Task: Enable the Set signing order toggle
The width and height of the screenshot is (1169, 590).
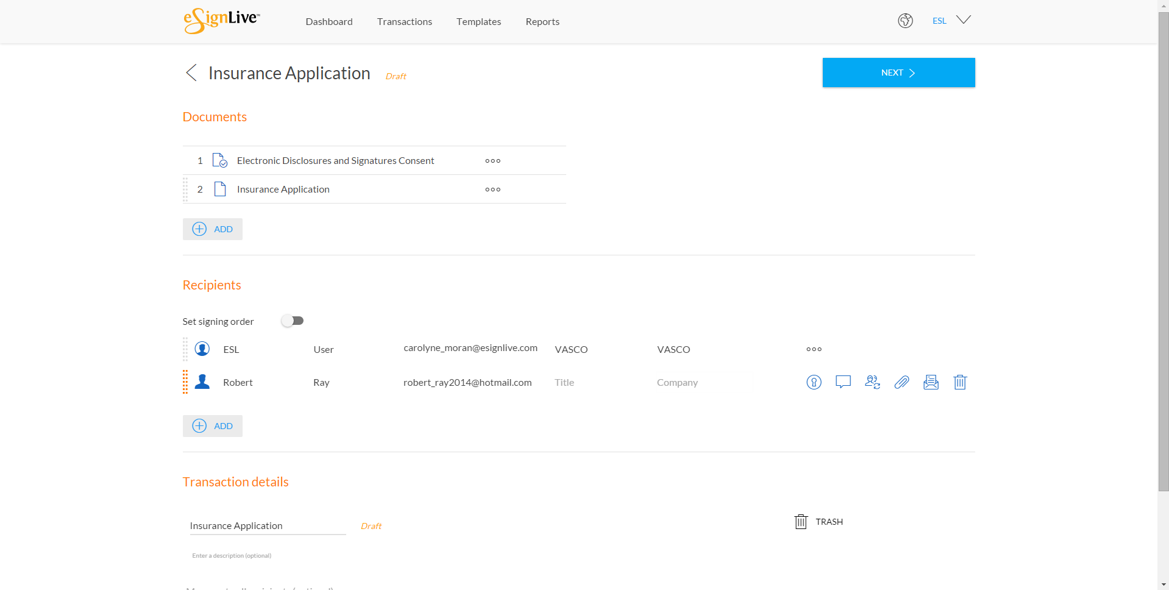Action: [x=293, y=320]
